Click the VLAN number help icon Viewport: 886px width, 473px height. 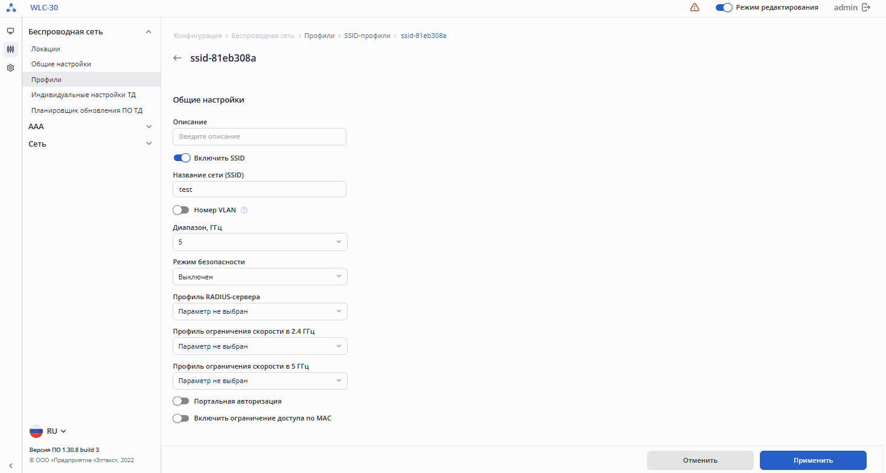click(x=244, y=211)
